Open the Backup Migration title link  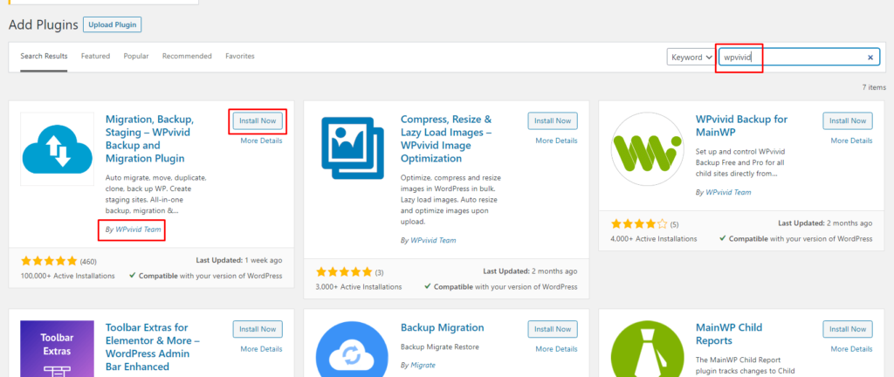443,327
